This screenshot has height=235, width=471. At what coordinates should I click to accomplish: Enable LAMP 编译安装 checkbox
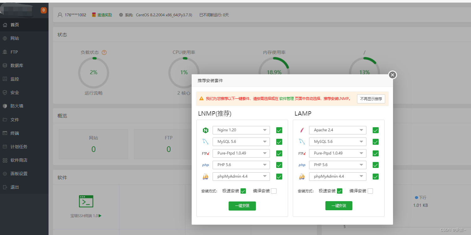pos(370,191)
